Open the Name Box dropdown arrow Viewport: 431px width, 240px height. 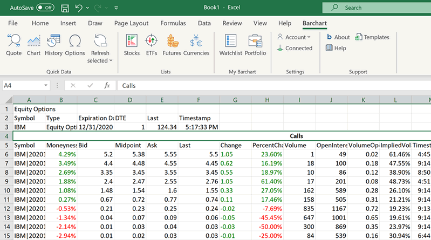tap(46, 86)
